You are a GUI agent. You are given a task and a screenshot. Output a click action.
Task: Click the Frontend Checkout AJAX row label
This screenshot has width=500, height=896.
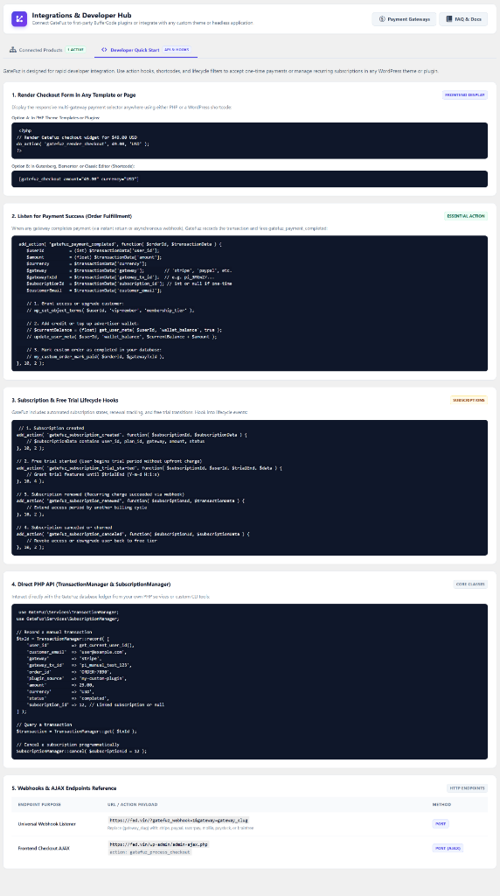pos(44,848)
